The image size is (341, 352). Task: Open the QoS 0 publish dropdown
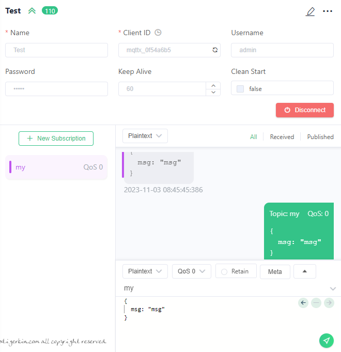point(192,271)
